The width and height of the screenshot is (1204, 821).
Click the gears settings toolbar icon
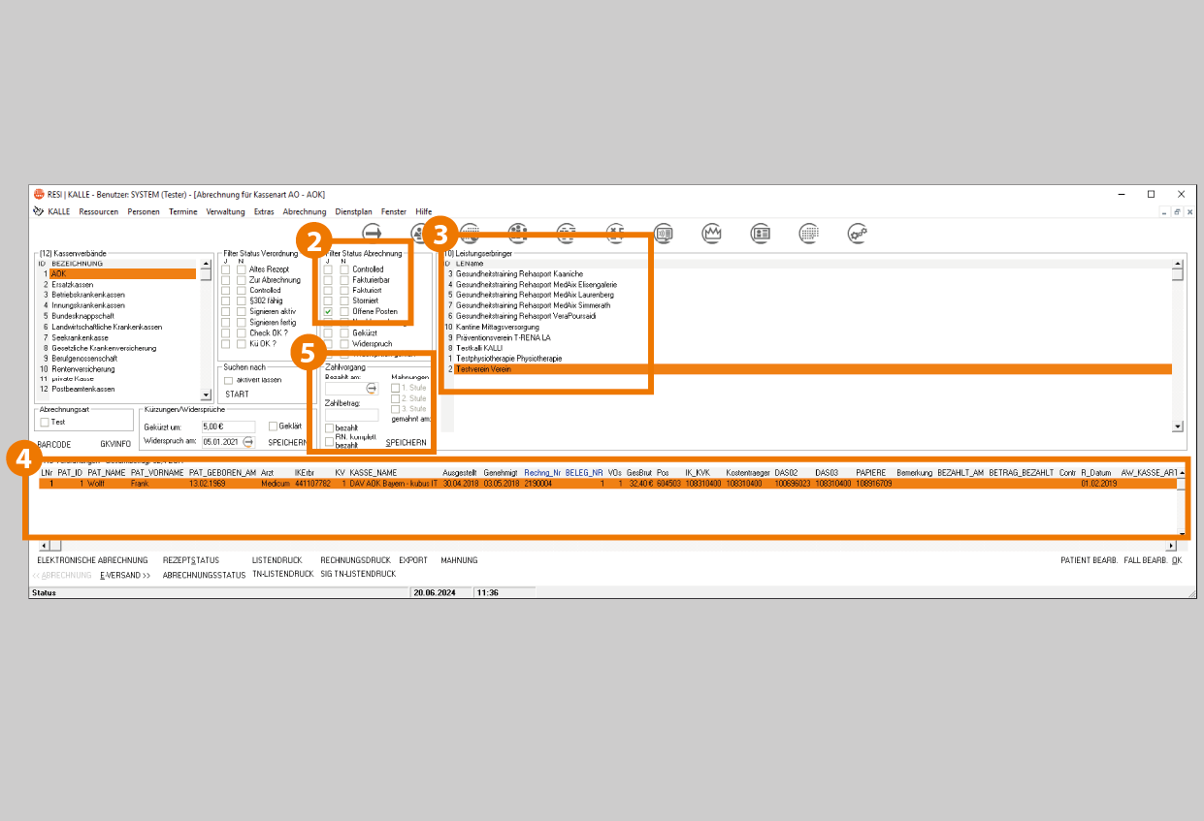(x=858, y=233)
